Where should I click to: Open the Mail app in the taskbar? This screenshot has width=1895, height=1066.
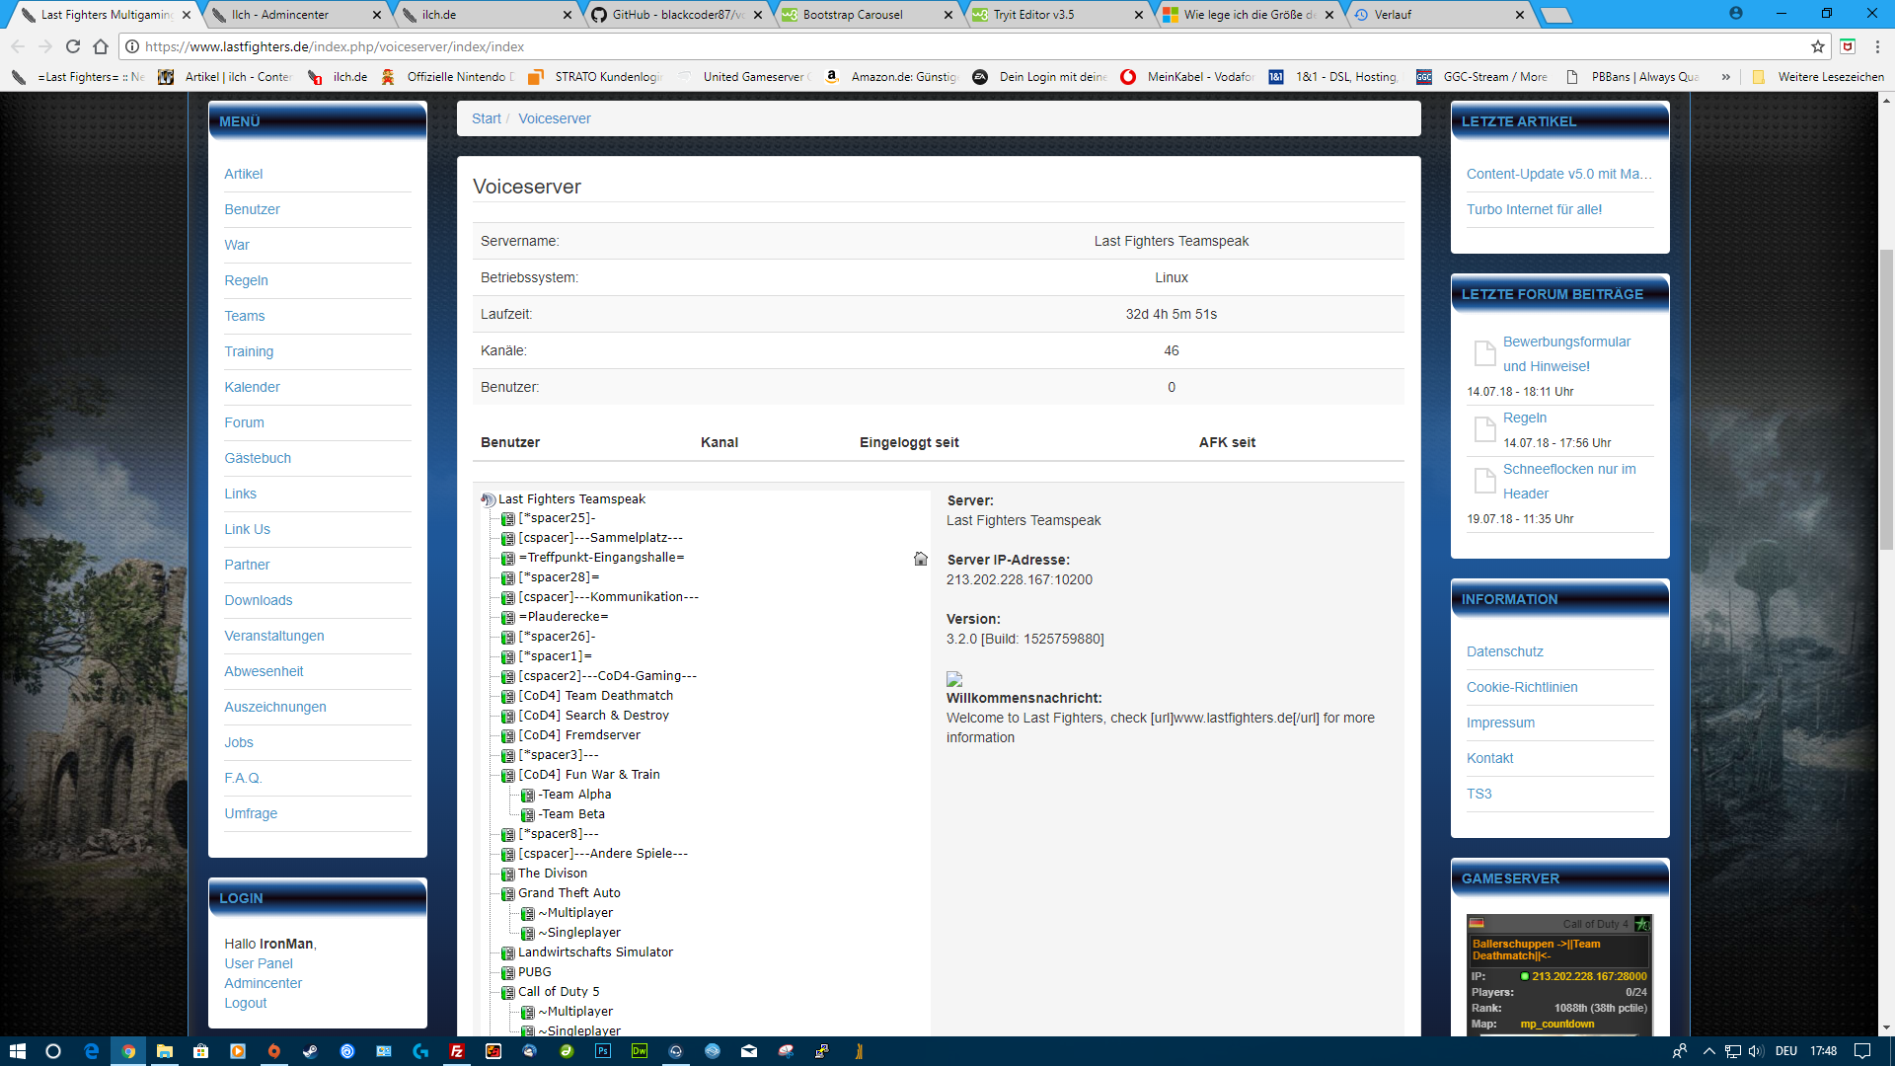tap(749, 1051)
